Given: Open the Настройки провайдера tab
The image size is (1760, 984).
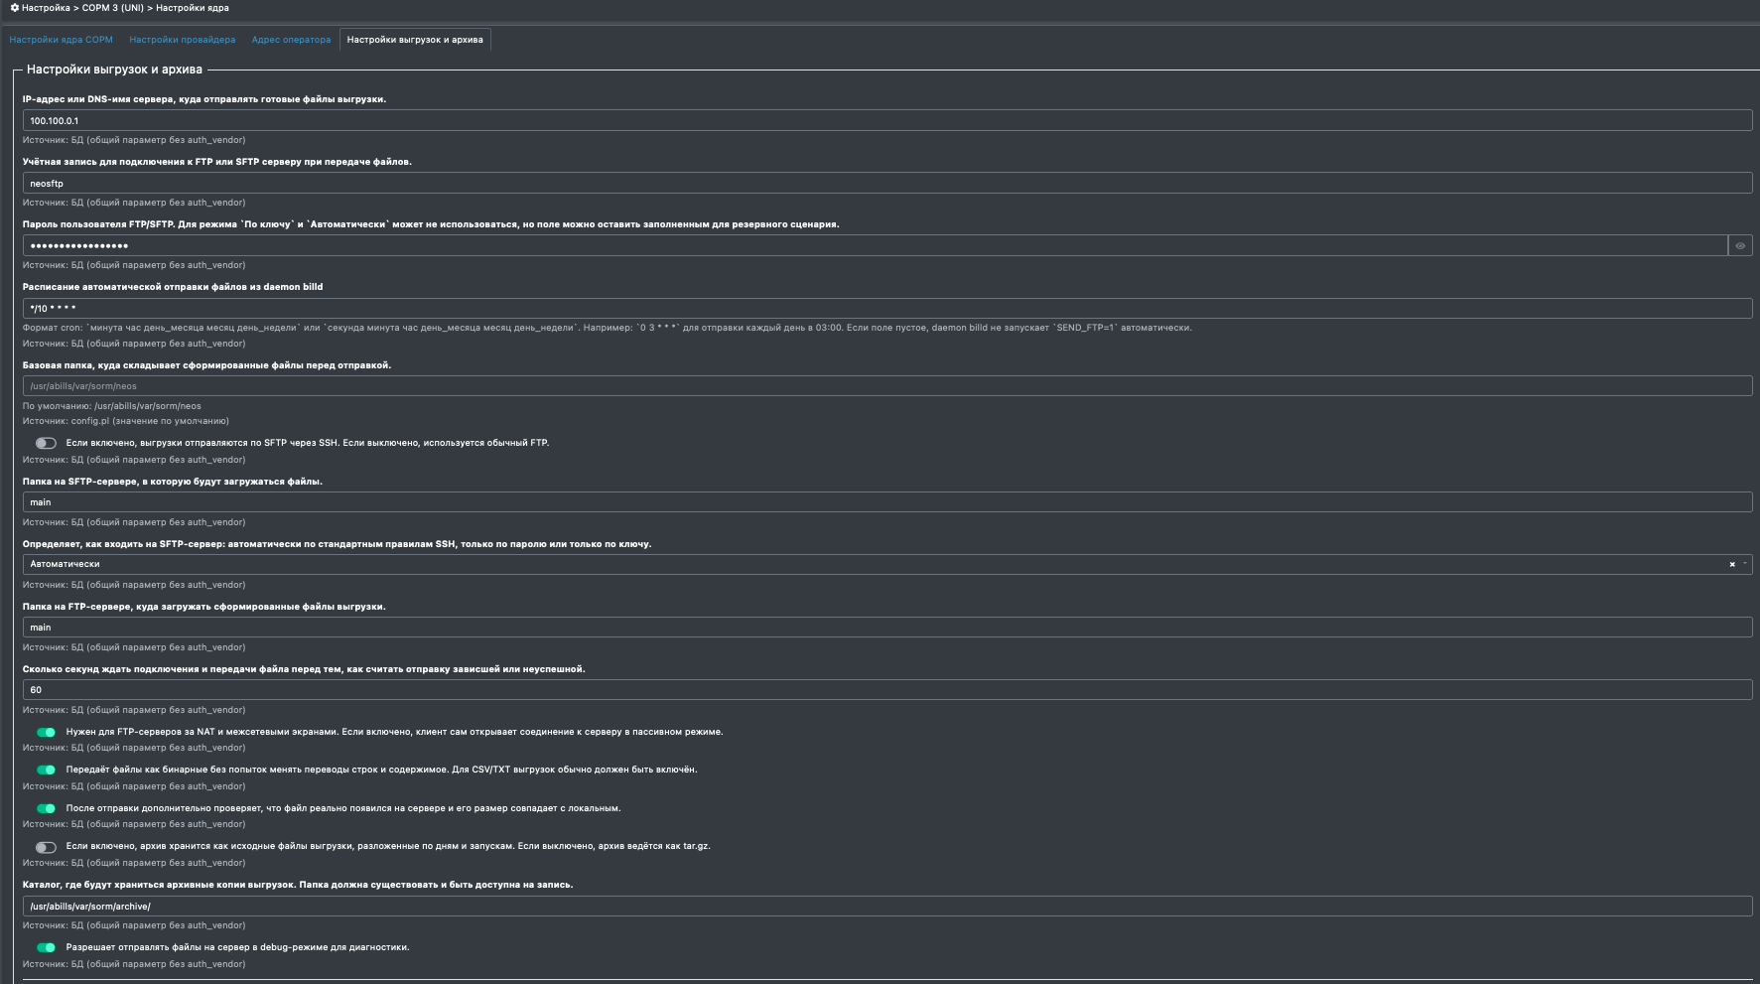Looking at the screenshot, I should click(x=183, y=40).
